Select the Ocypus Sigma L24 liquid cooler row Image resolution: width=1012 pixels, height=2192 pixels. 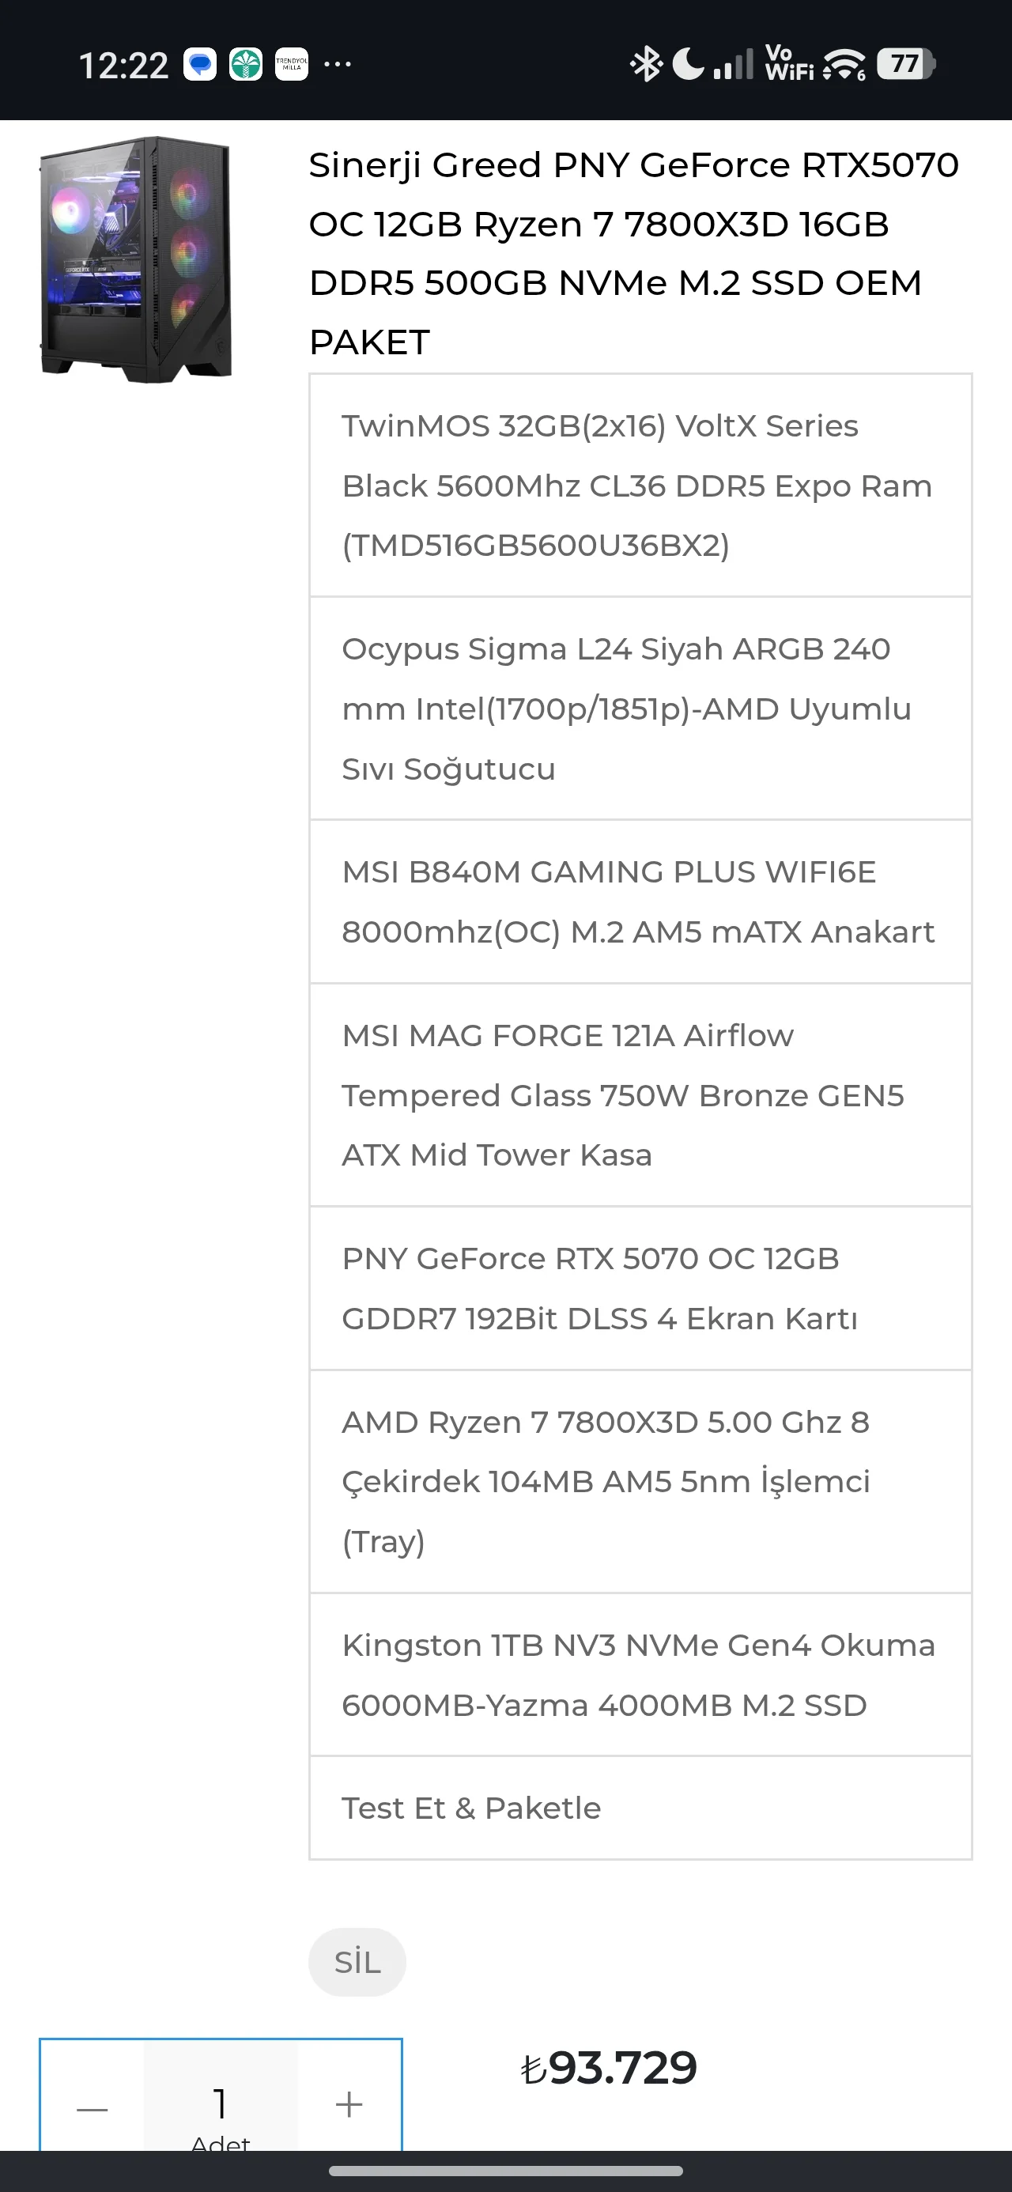[x=640, y=709]
